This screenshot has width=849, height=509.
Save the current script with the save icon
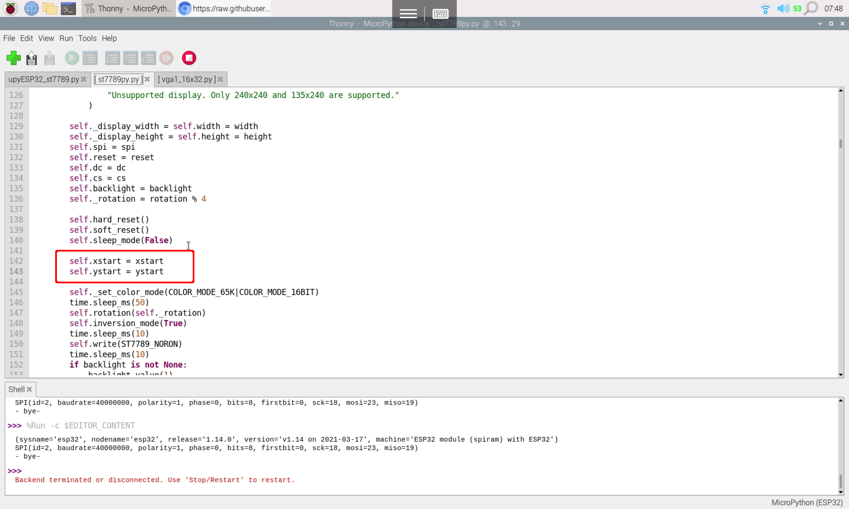click(x=49, y=58)
